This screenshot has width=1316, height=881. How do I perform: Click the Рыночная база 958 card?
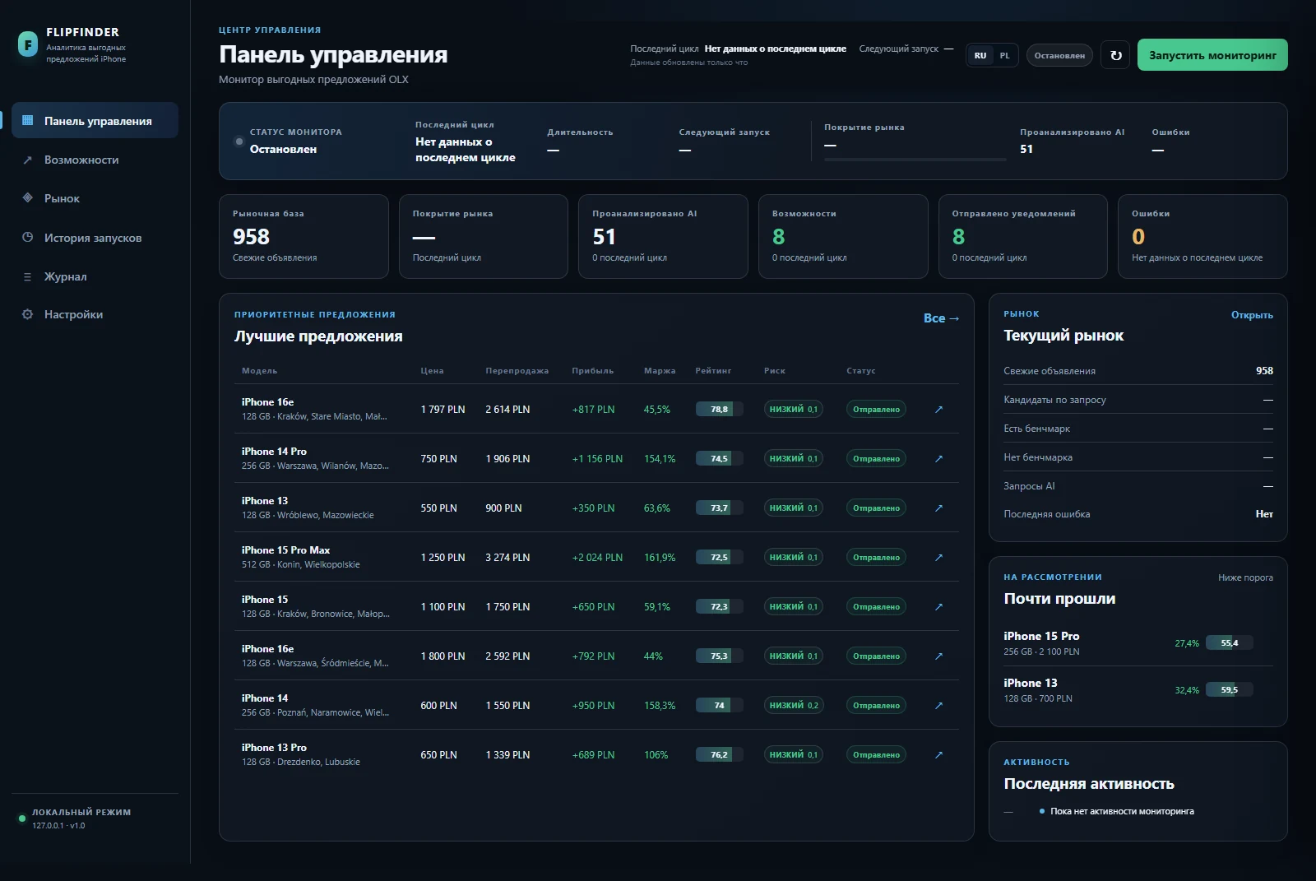coord(304,236)
